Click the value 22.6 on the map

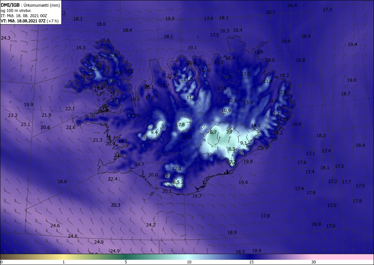pyautogui.click(x=71, y=127)
